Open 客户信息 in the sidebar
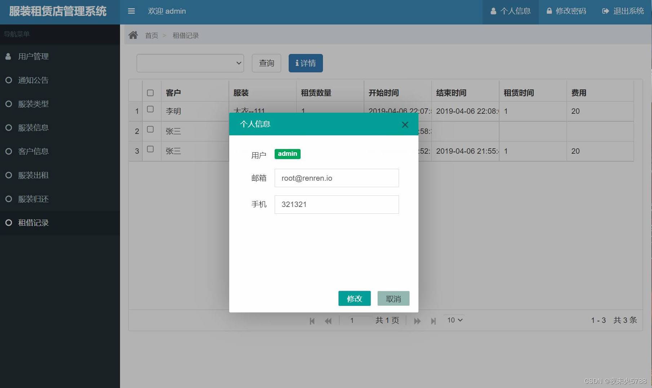Screen dimensions: 652x388 click(x=60, y=152)
